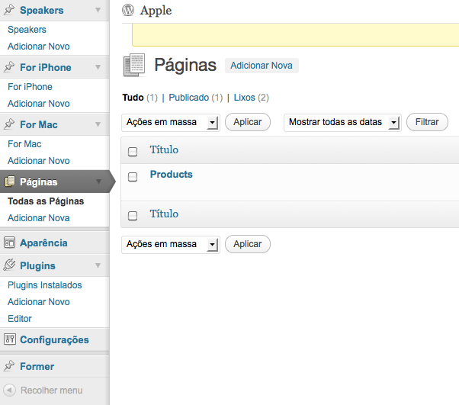459x405 pixels.
Task: Click the top Aplicar button
Action: (248, 122)
